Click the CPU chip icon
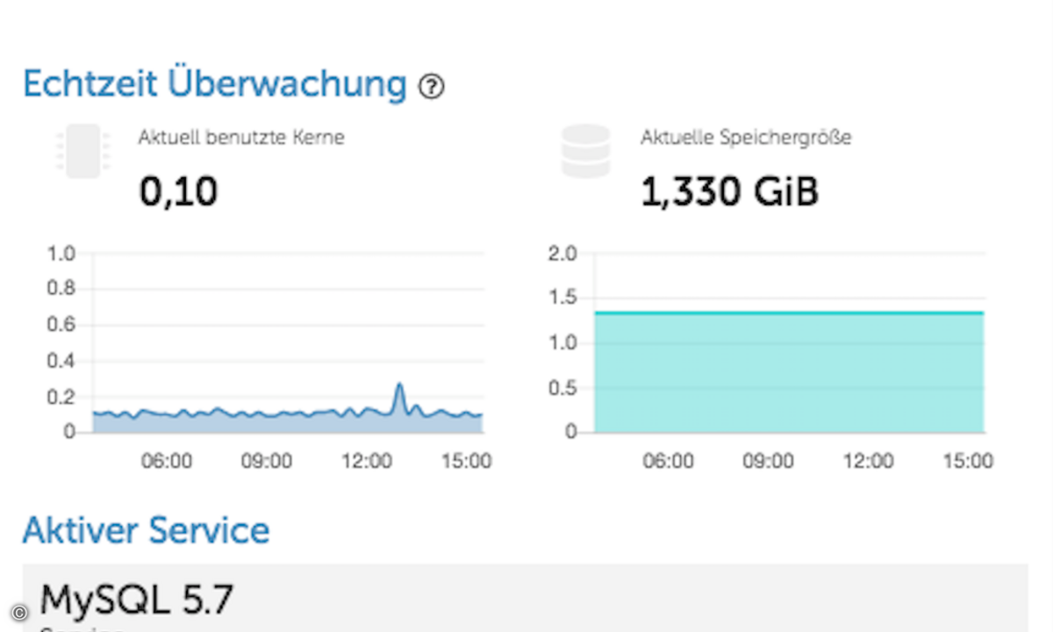This screenshot has width=1053, height=632. point(82,151)
